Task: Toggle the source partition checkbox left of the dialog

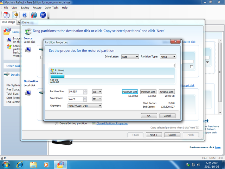Action: tap(42, 57)
